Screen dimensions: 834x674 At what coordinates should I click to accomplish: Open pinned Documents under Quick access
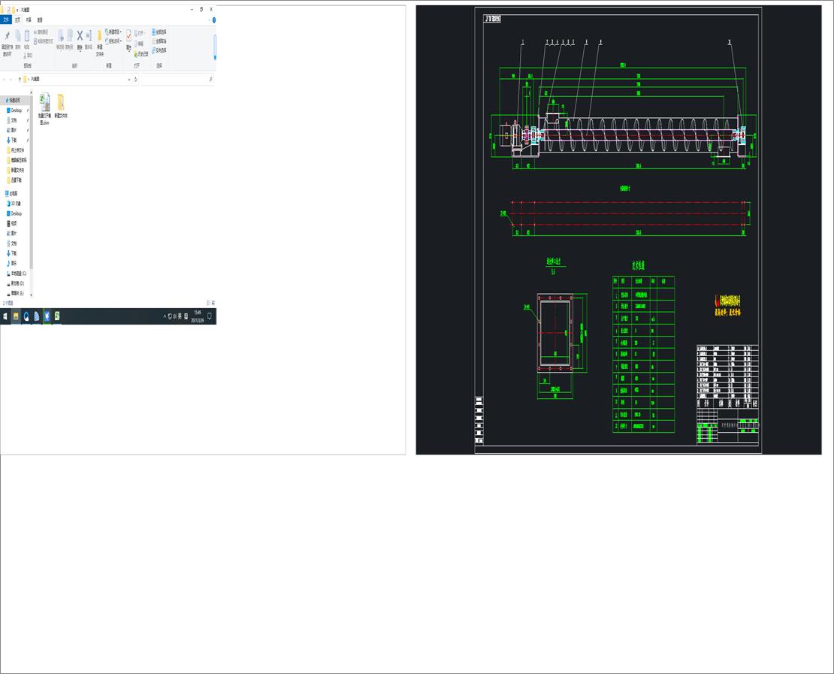tap(14, 120)
